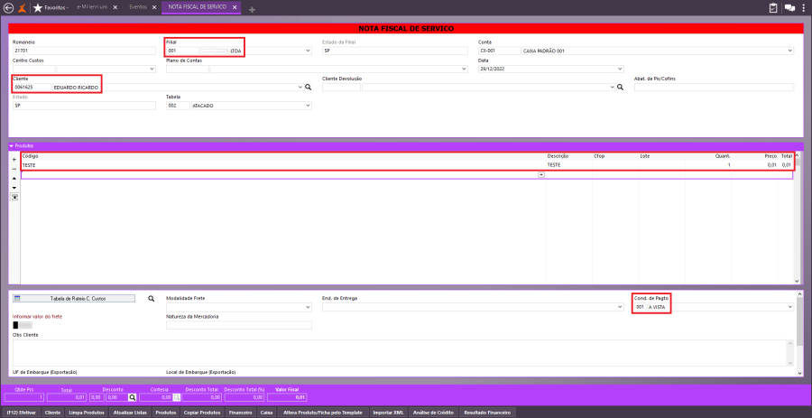Click the Copiar Produtos button

point(202,413)
